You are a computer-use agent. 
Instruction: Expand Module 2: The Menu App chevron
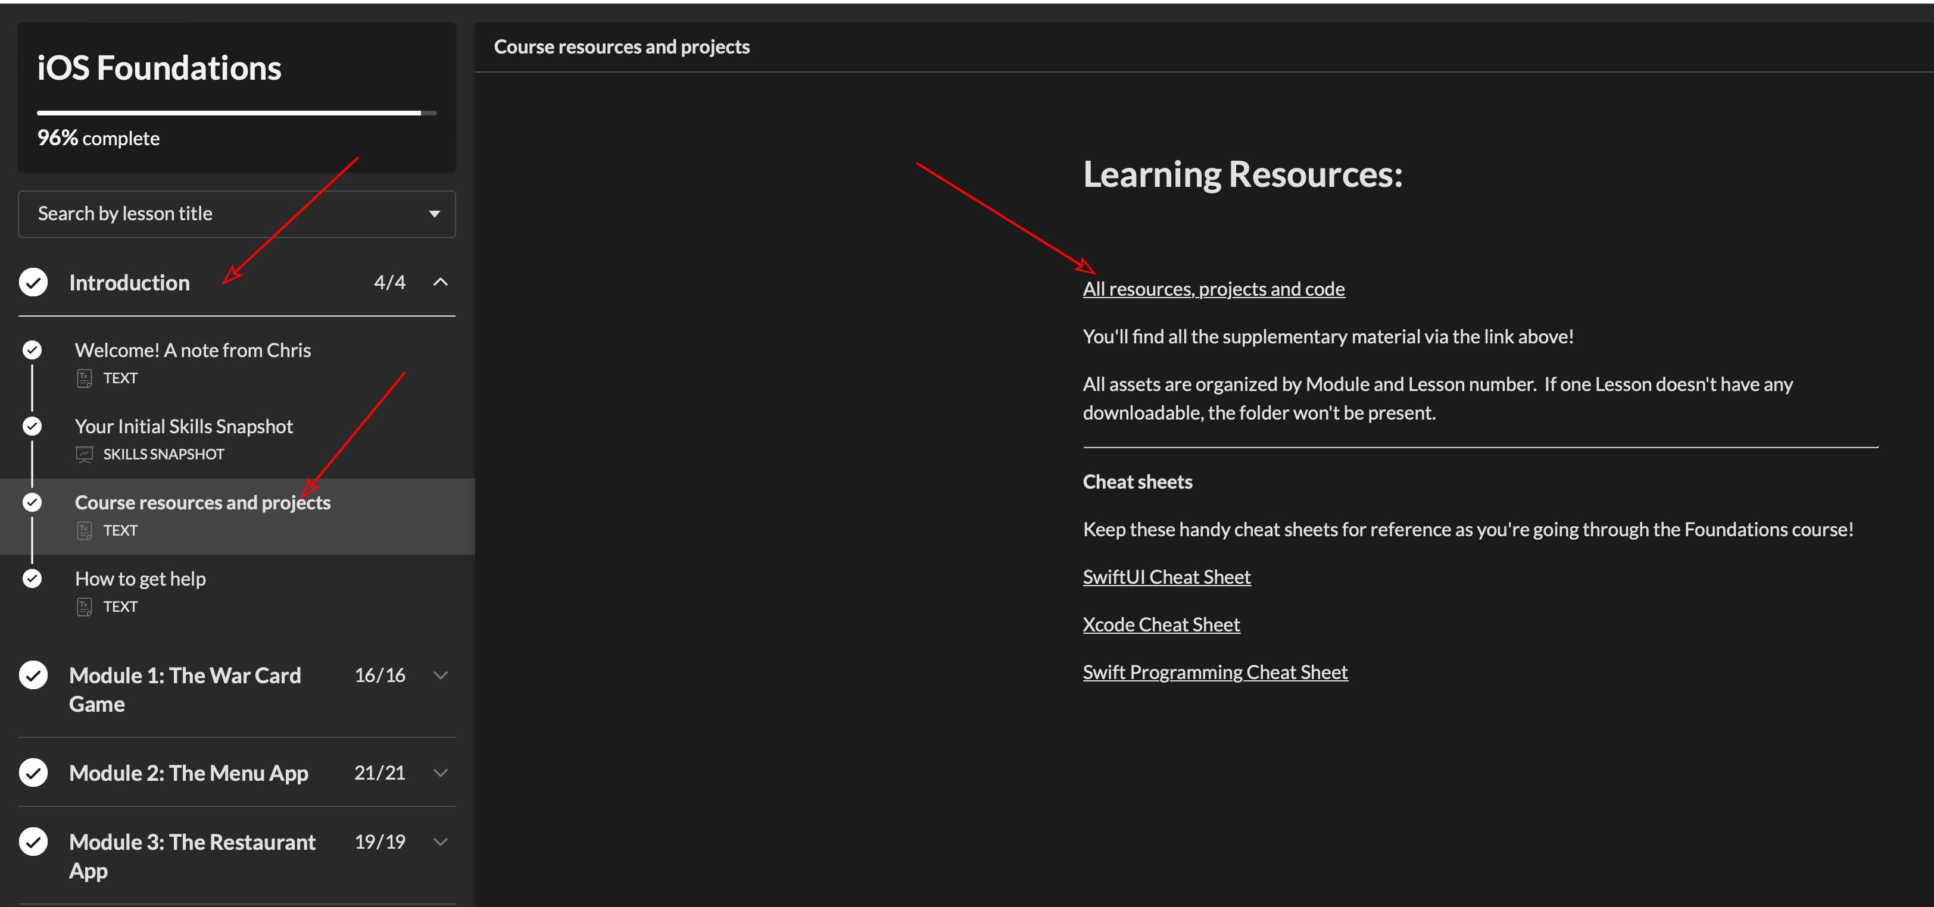tap(441, 772)
